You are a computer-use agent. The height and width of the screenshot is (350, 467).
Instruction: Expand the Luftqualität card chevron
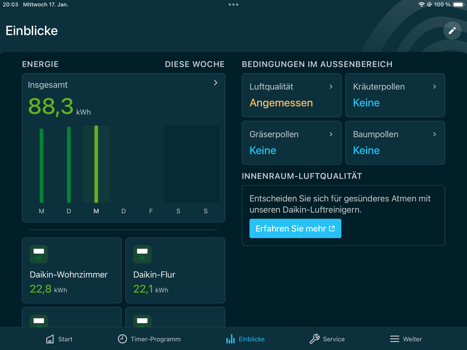point(331,87)
